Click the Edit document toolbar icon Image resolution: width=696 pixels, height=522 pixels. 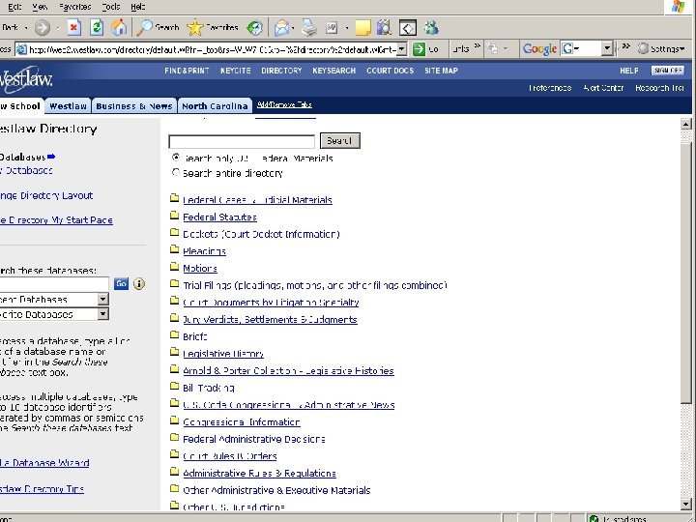(332, 28)
